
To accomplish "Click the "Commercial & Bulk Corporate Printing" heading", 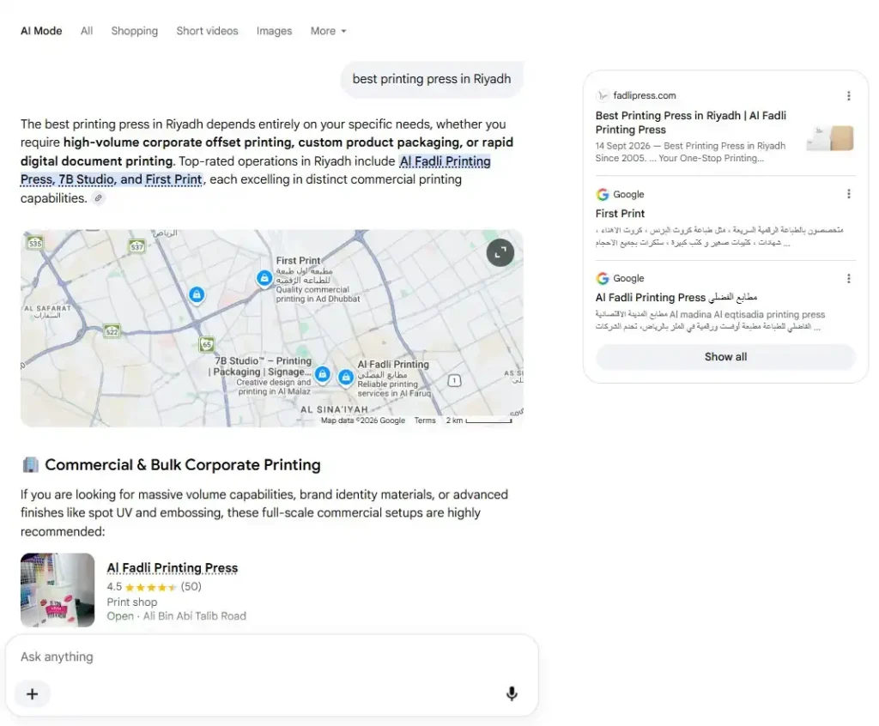I will (x=183, y=465).
